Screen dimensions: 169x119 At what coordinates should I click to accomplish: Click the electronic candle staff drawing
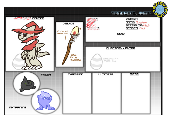(x=71, y=45)
